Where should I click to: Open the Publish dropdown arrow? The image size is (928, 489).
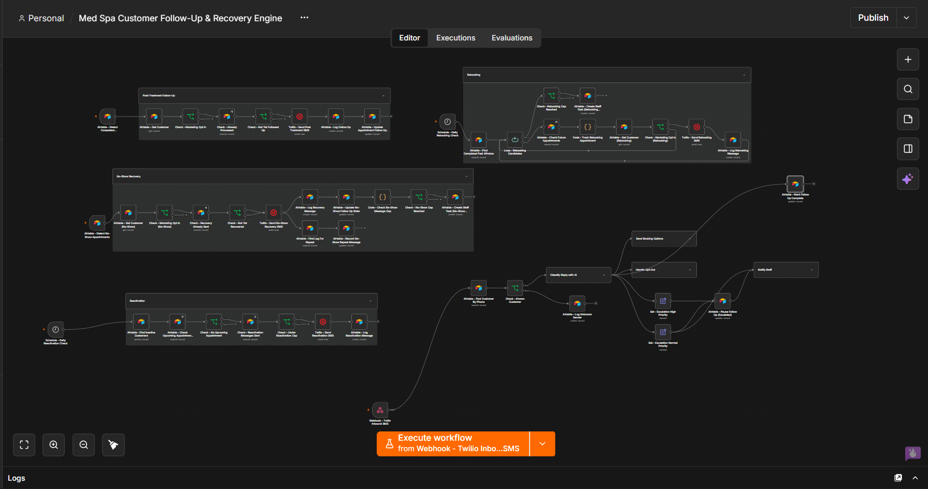tap(906, 18)
